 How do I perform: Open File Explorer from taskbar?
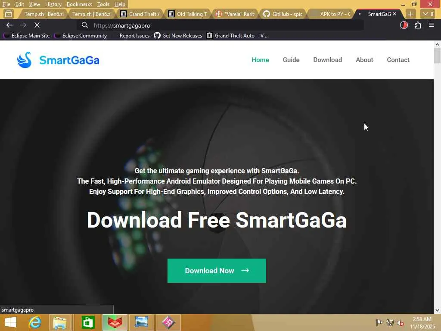point(59,322)
